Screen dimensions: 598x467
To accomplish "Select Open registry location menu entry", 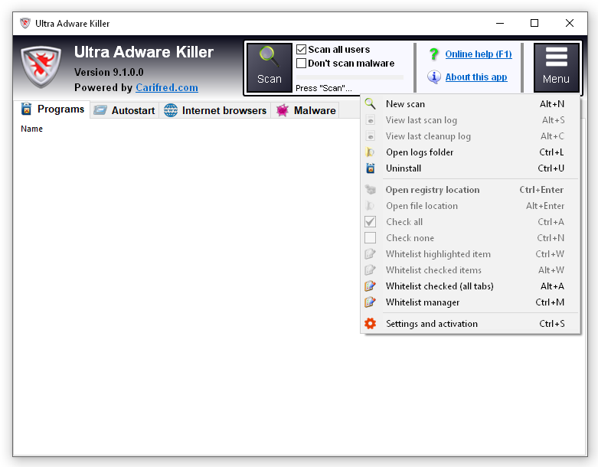I will 470,189.
